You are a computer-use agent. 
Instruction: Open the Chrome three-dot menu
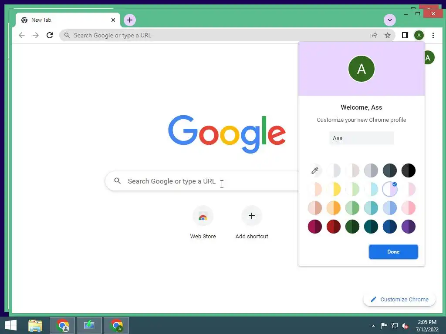(433, 35)
